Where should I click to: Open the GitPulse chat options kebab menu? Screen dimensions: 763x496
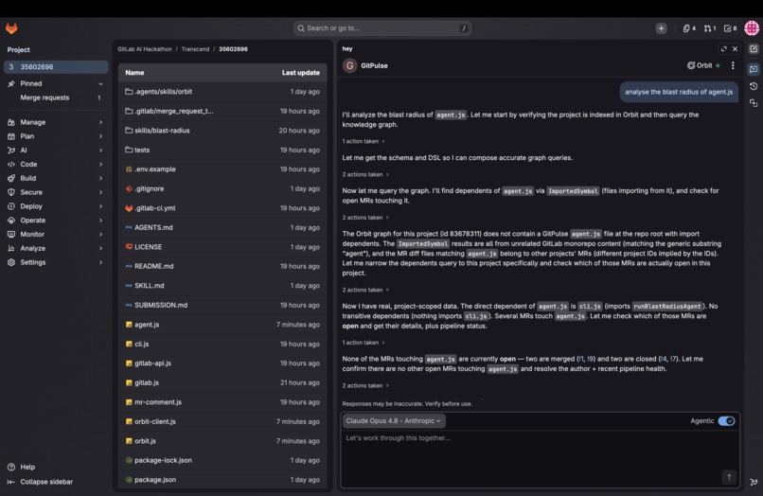(733, 65)
